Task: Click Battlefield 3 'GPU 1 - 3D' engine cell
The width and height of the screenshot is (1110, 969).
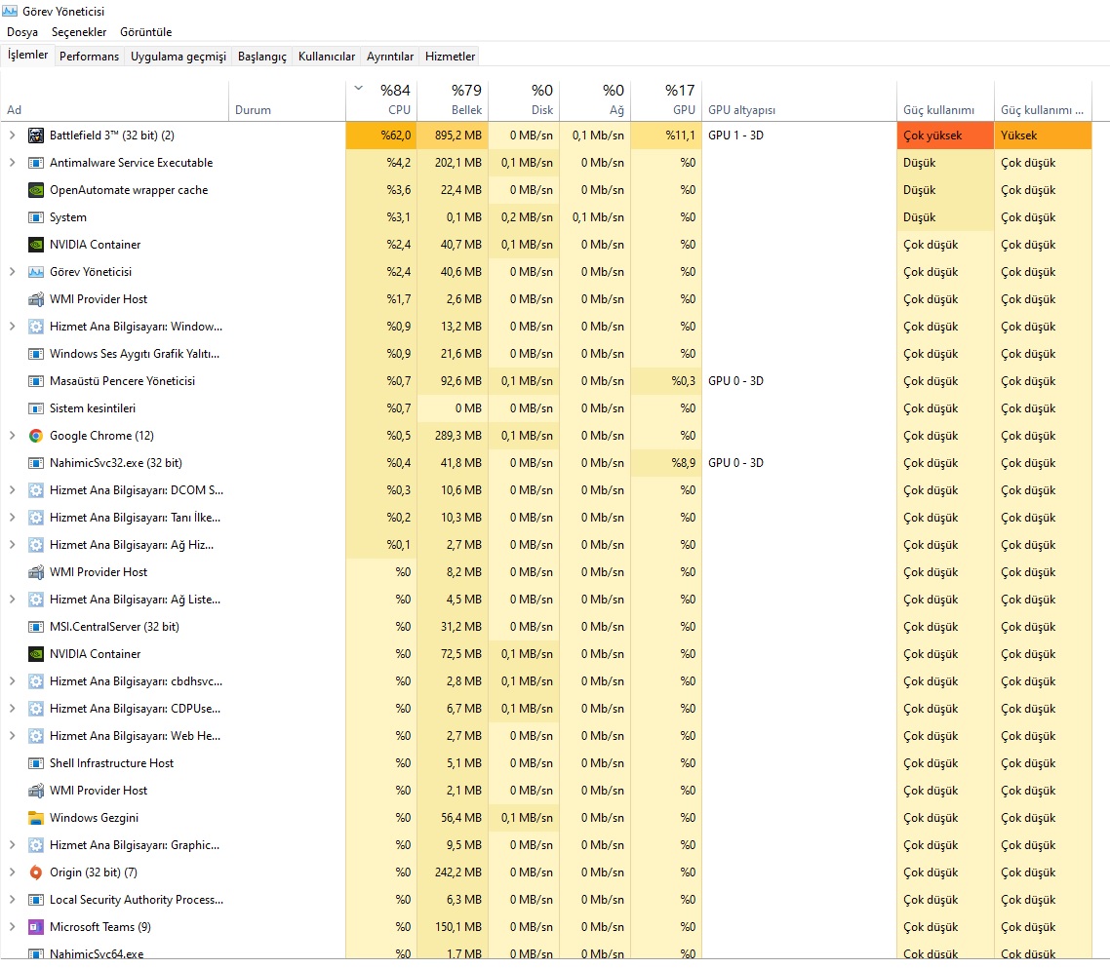Action: tap(799, 136)
